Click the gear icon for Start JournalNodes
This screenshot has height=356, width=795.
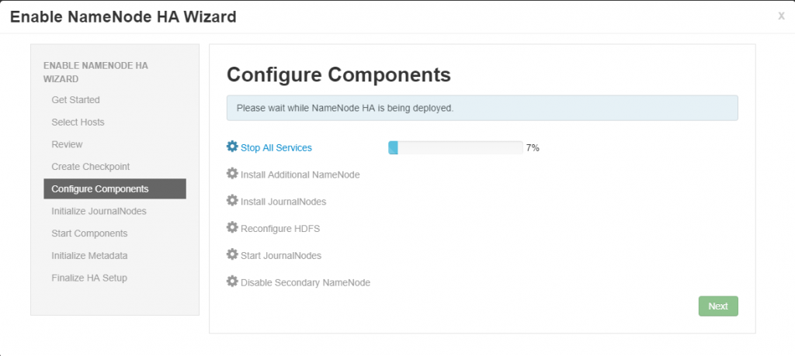(232, 254)
